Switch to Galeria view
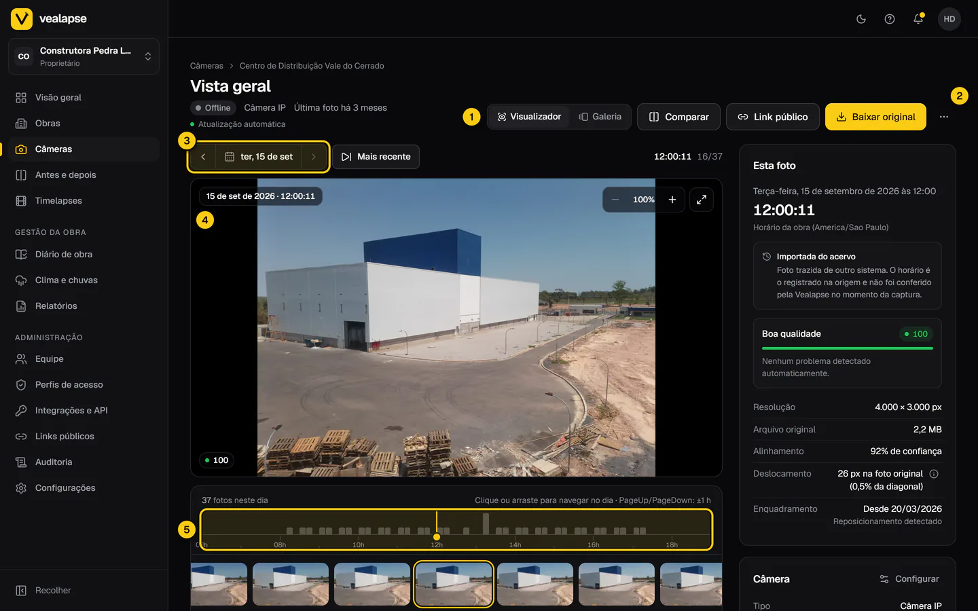 point(600,117)
